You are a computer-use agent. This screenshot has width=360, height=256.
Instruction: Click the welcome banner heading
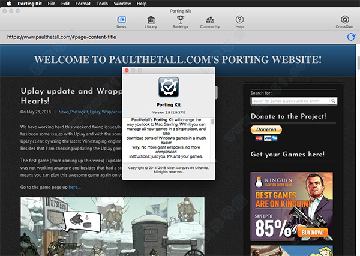tap(178, 59)
